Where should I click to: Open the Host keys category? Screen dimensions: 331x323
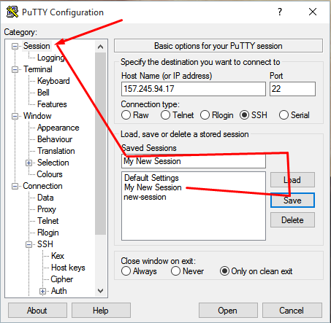[x=68, y=268]
